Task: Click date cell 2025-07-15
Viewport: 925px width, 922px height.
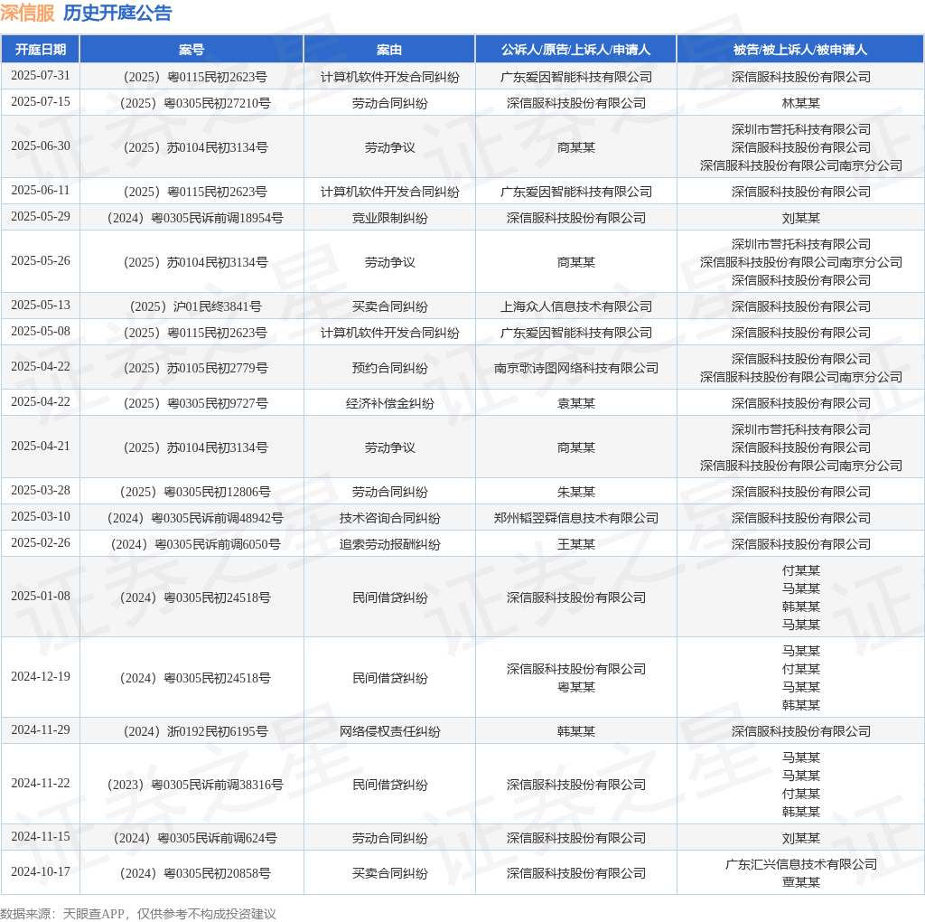Action: pyautogui.click(x=40, y=102)
